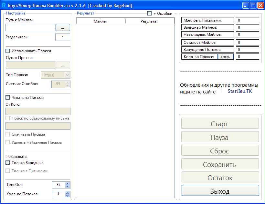Click the 'Выход' exit button
Viewport: 265px width, 204px height.
pyautogui.click(x=220, y=190)
